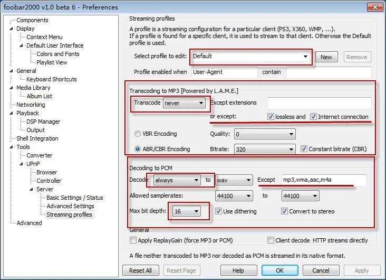Open Playlist View page

(52, 62)
